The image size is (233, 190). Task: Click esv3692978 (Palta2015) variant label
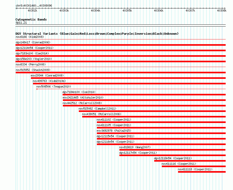[x=114, y=131]
